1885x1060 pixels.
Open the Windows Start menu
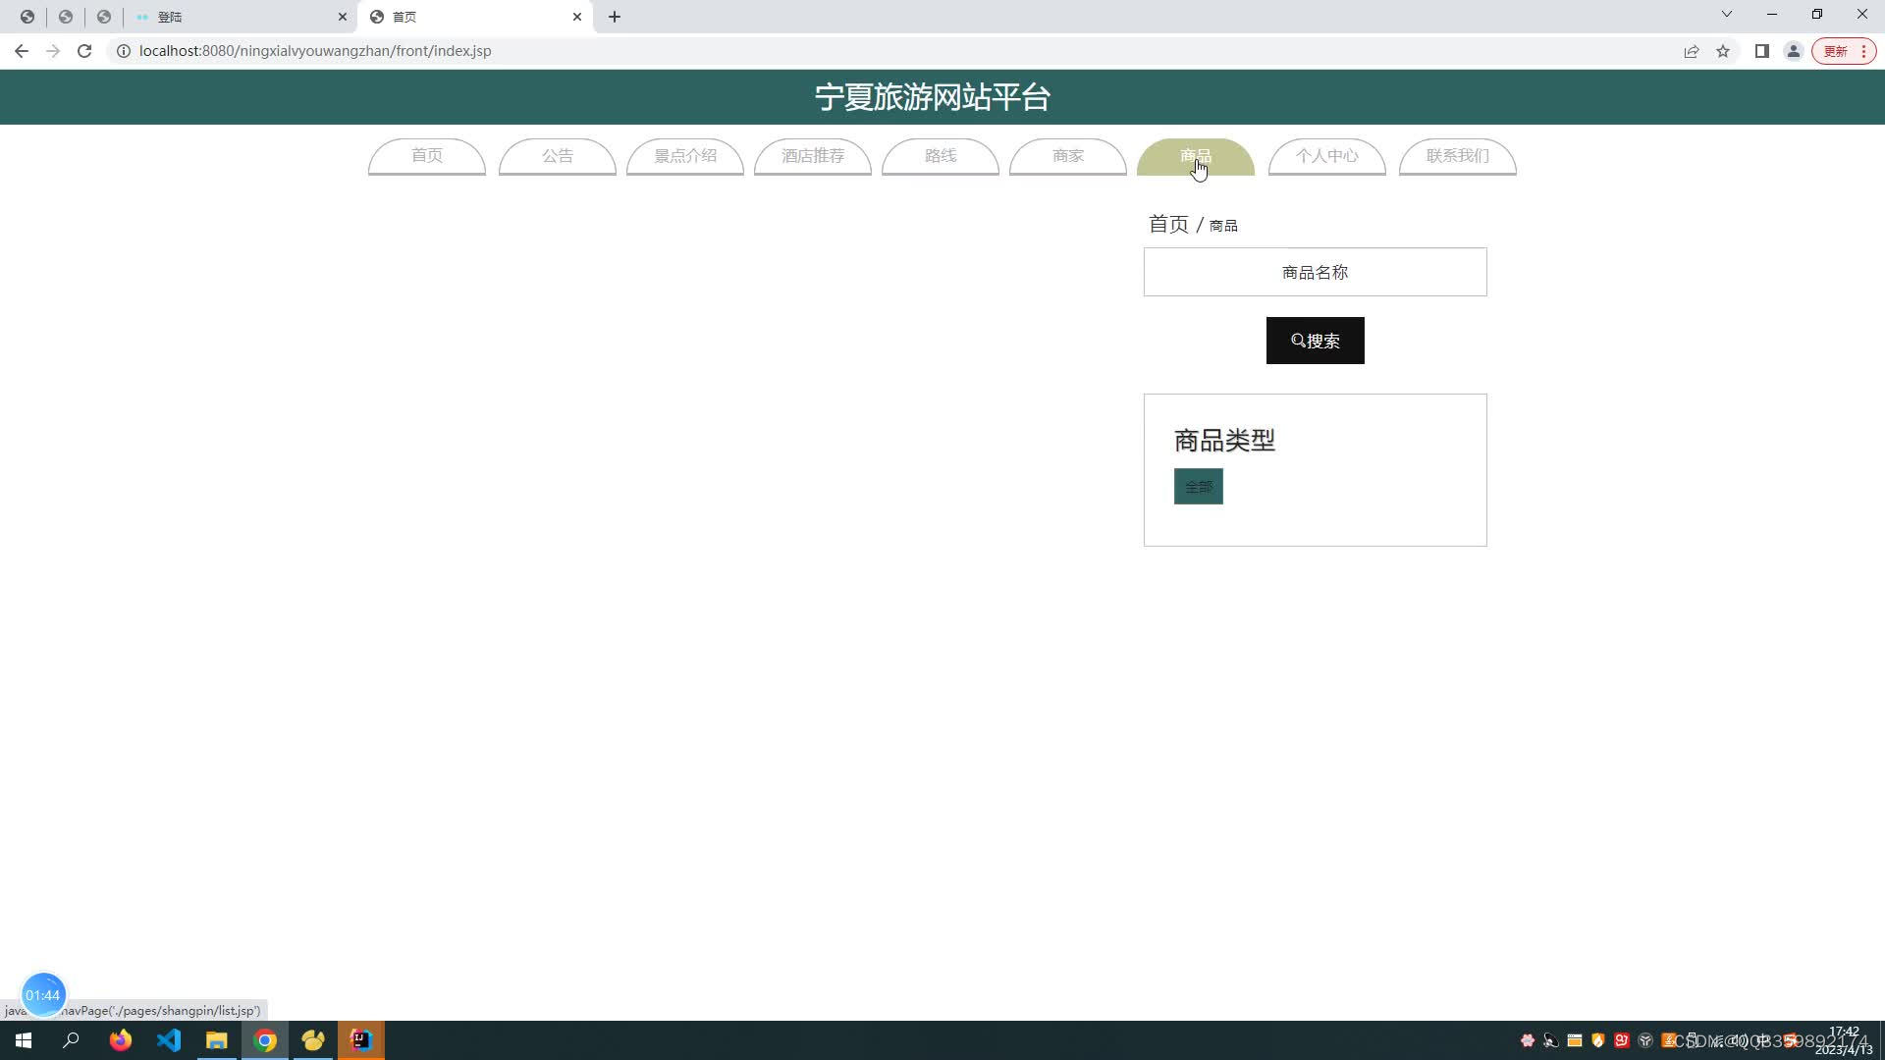point(24,1040)
